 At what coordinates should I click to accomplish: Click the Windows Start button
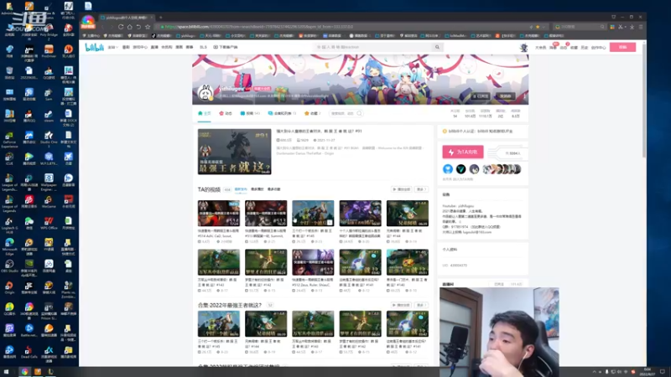(x=7, y=372)
